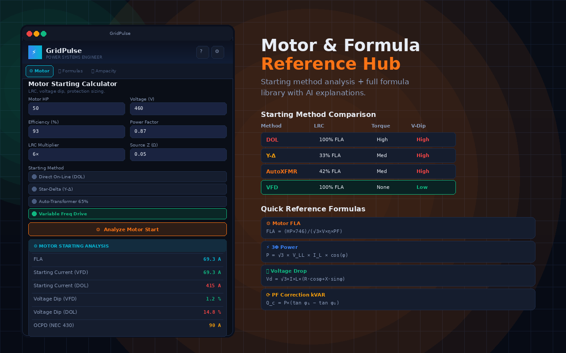Switch to the Motor tab

[39, 71]
